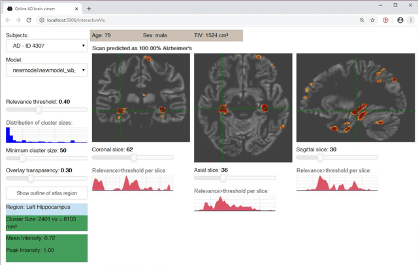Click the coronal brain view image
The width and height of the screenshot is (418, 265).
point(141,98)
